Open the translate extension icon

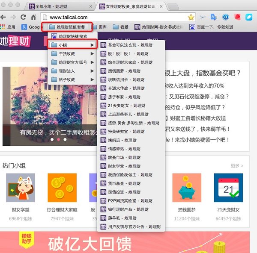214,17
